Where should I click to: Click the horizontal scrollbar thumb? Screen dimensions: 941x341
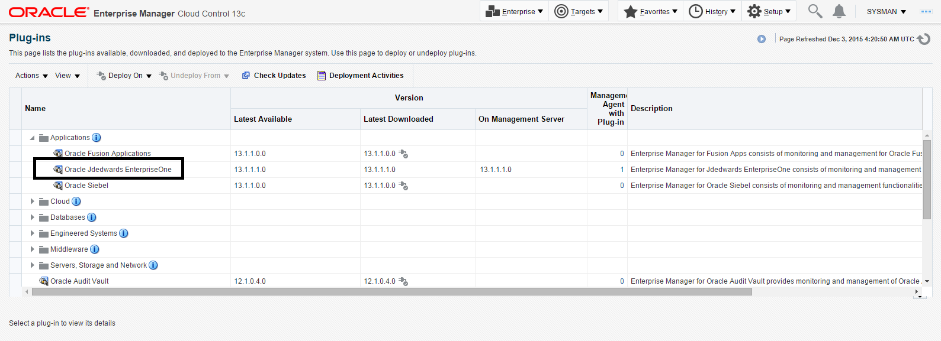coord(391,292)
